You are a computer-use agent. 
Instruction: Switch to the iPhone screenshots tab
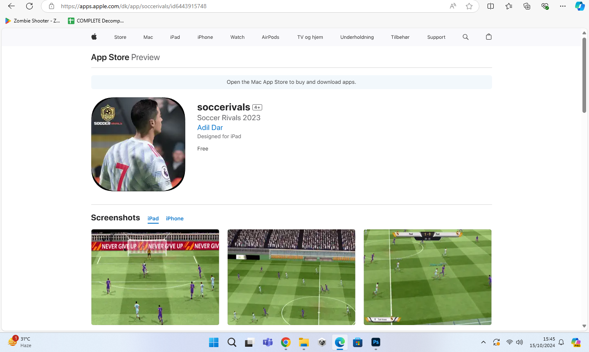pyautogui.click(x=175, y=219)
